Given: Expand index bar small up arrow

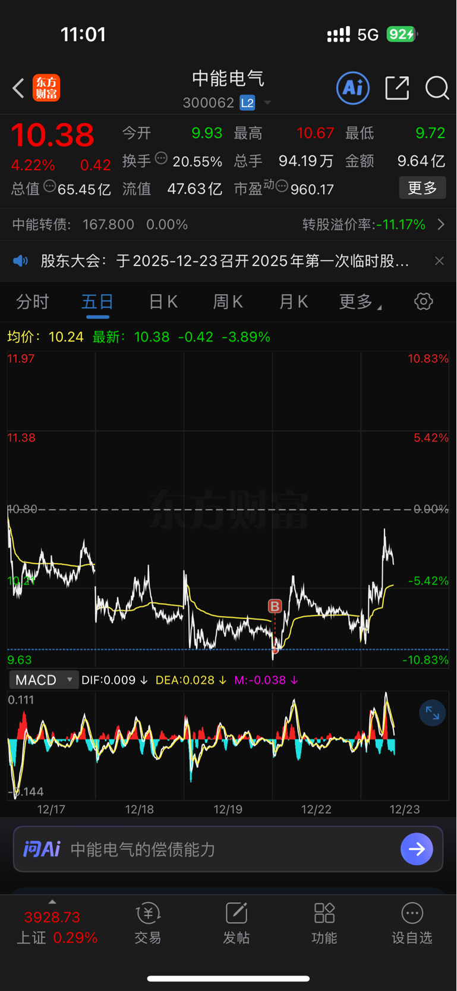Looking at the screenshot, I should click(52, 902).
